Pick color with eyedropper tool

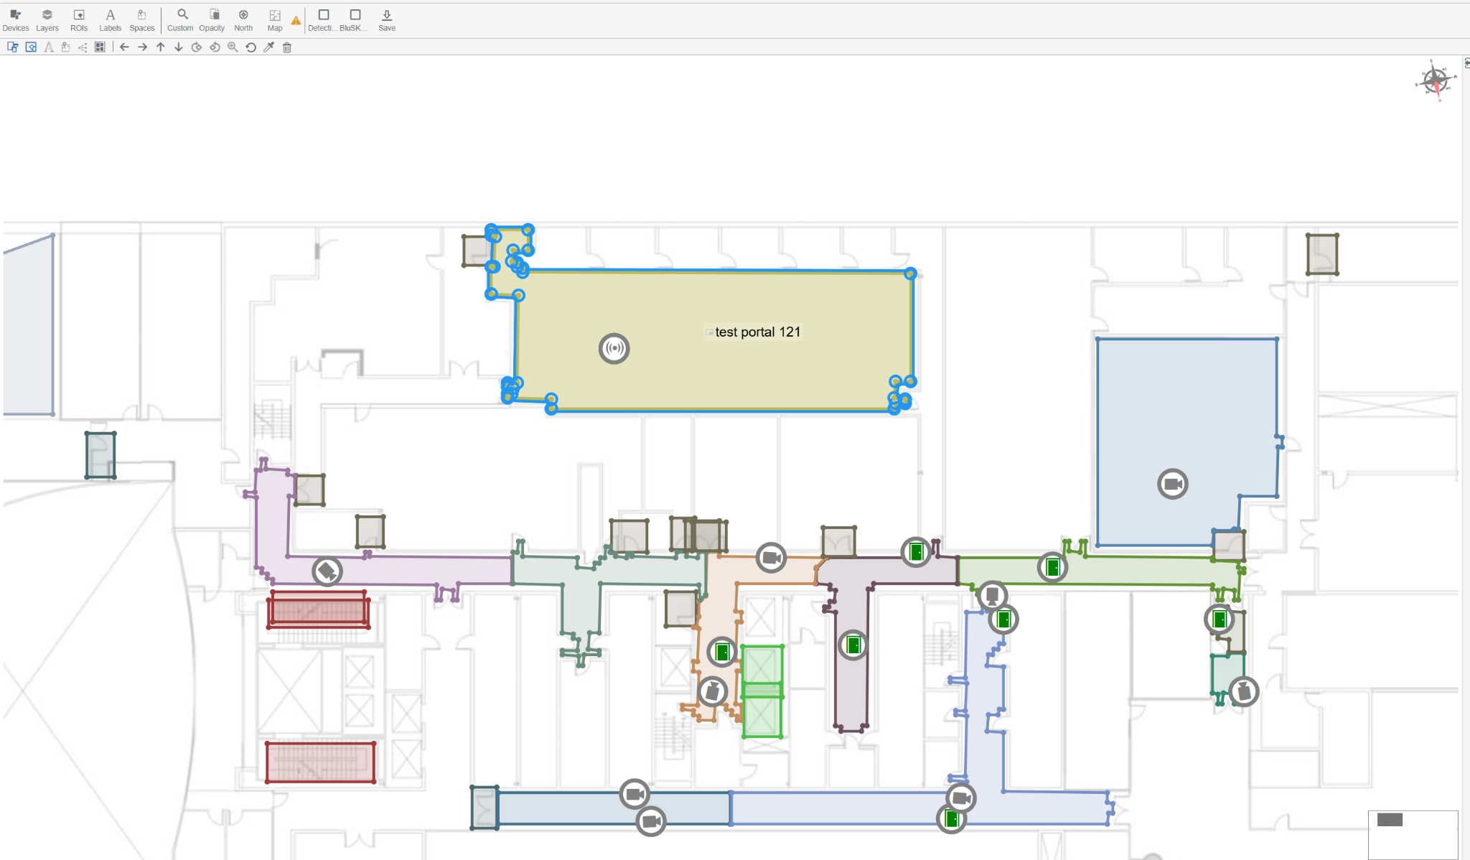(268, 47)
